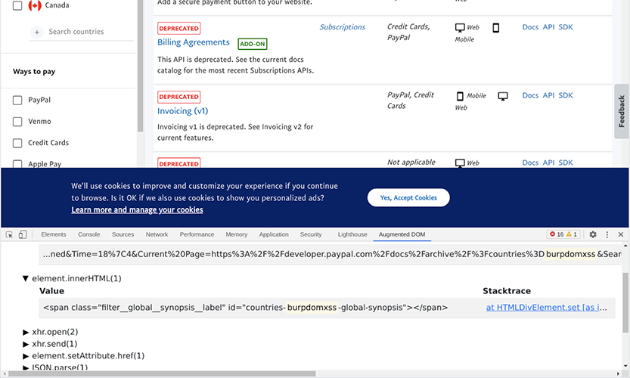The height and width of the screenshot is (378, 630).
Task: Open the Billing Agreements link
Action: [x=194, y=42]
